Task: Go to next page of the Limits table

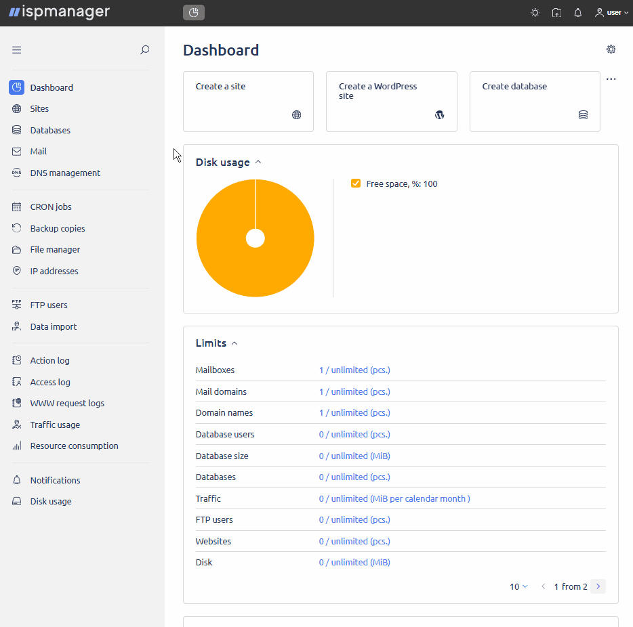Action: pos(598,586)
